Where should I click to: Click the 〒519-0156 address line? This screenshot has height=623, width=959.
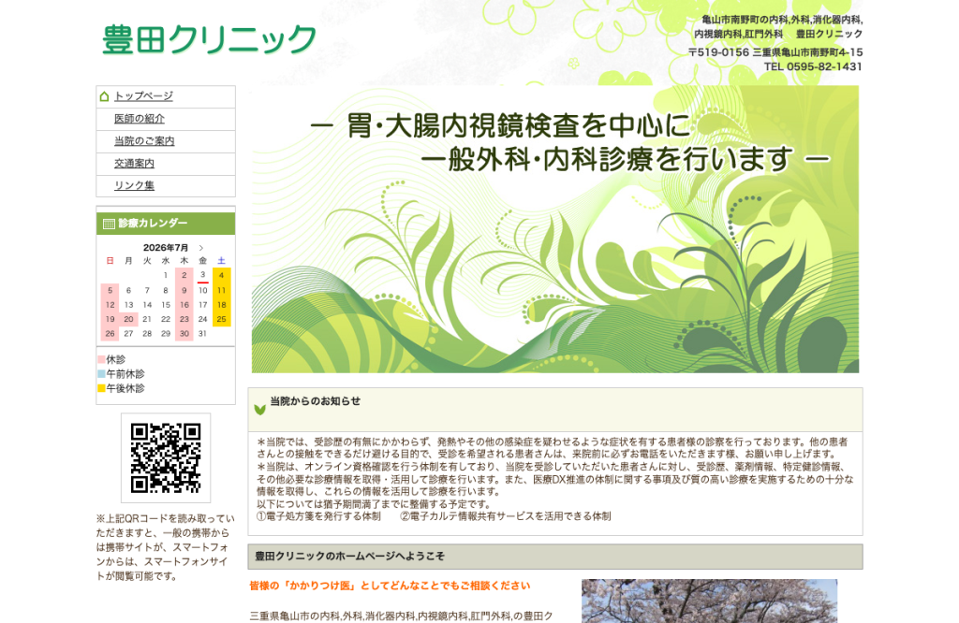pos(775,52)
